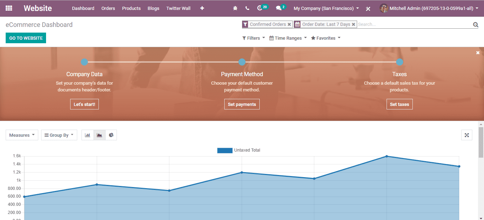This screenshot has width=484, height=220.
Task: Expand the Measures dropdown
Action: tap(22, 135)
